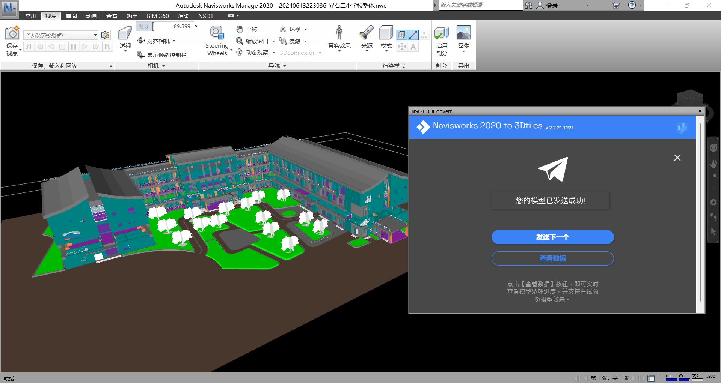Image resolution: width=721 pixels, height=383 pixels.
Task: Toggle snap points display in render style
Action: [x=401, y=47]
